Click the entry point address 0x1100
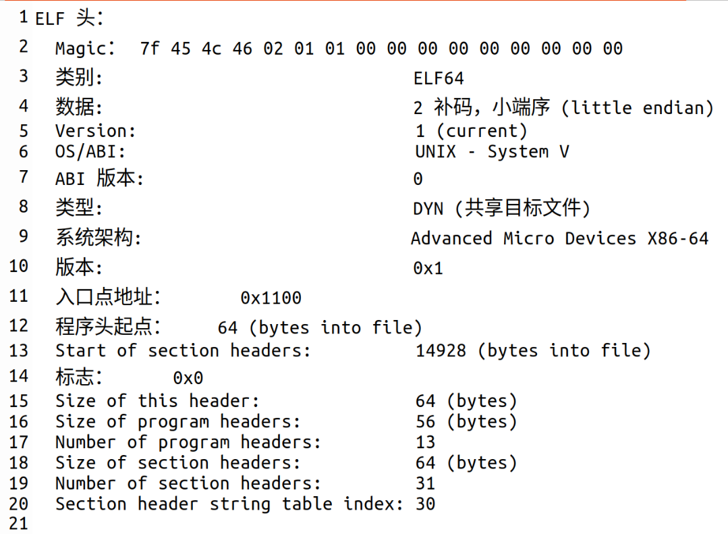Image resolution: width=728 pixels, height=534 pixels. (x=271, y=298)
